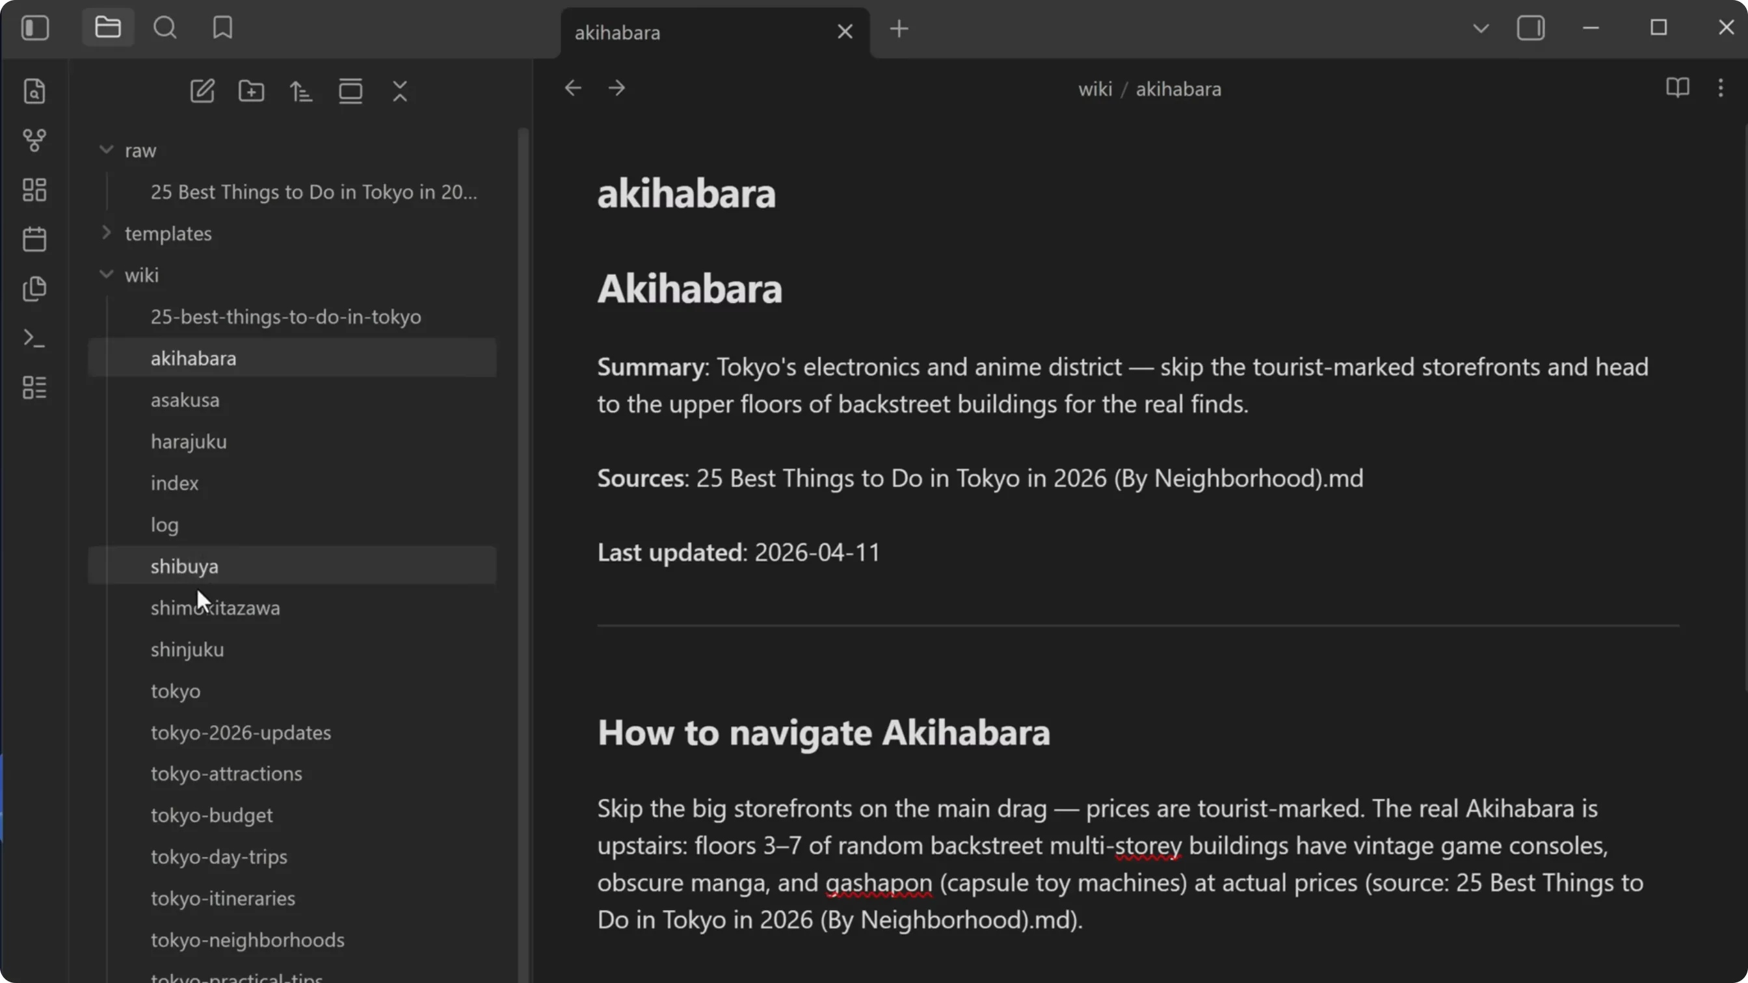Viewport: 1748px width, 983px height.
Task: Open the shibuya note
Action: point(293,566)
